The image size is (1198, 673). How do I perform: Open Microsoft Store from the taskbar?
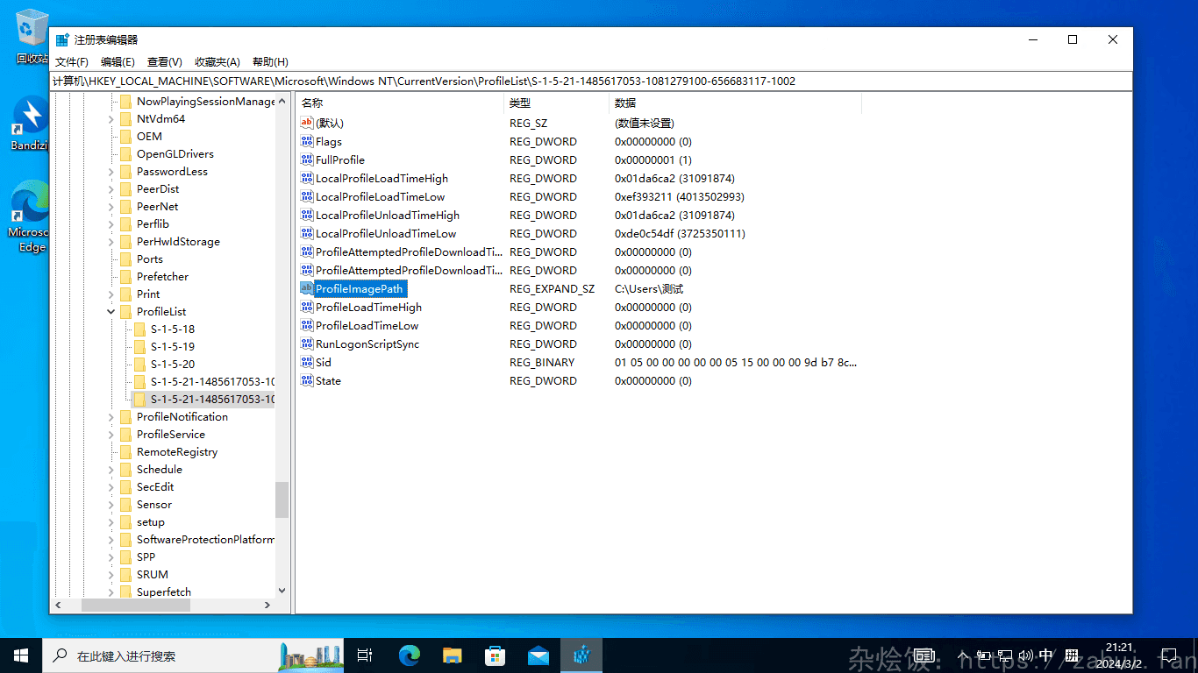[496, 655]
